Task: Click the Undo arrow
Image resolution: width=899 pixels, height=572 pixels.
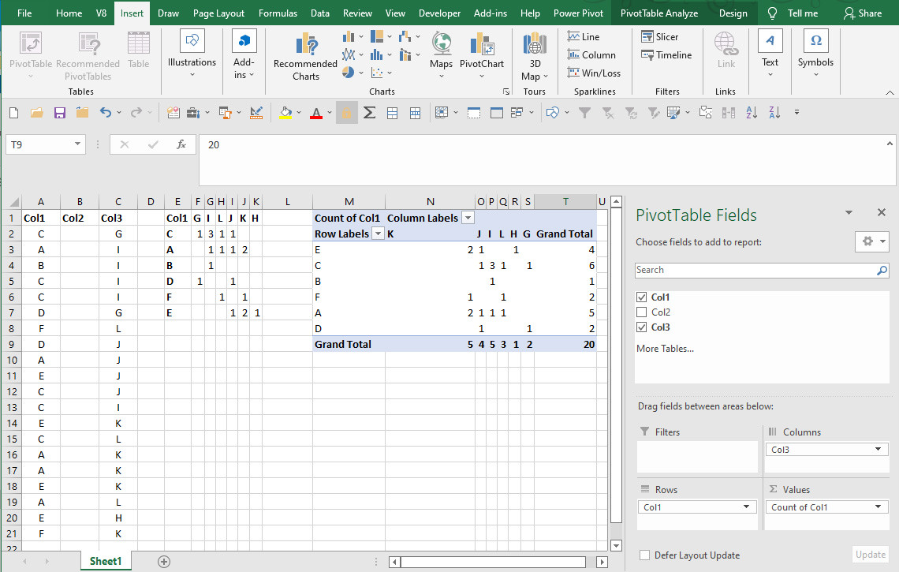Action: coord(106,113)
